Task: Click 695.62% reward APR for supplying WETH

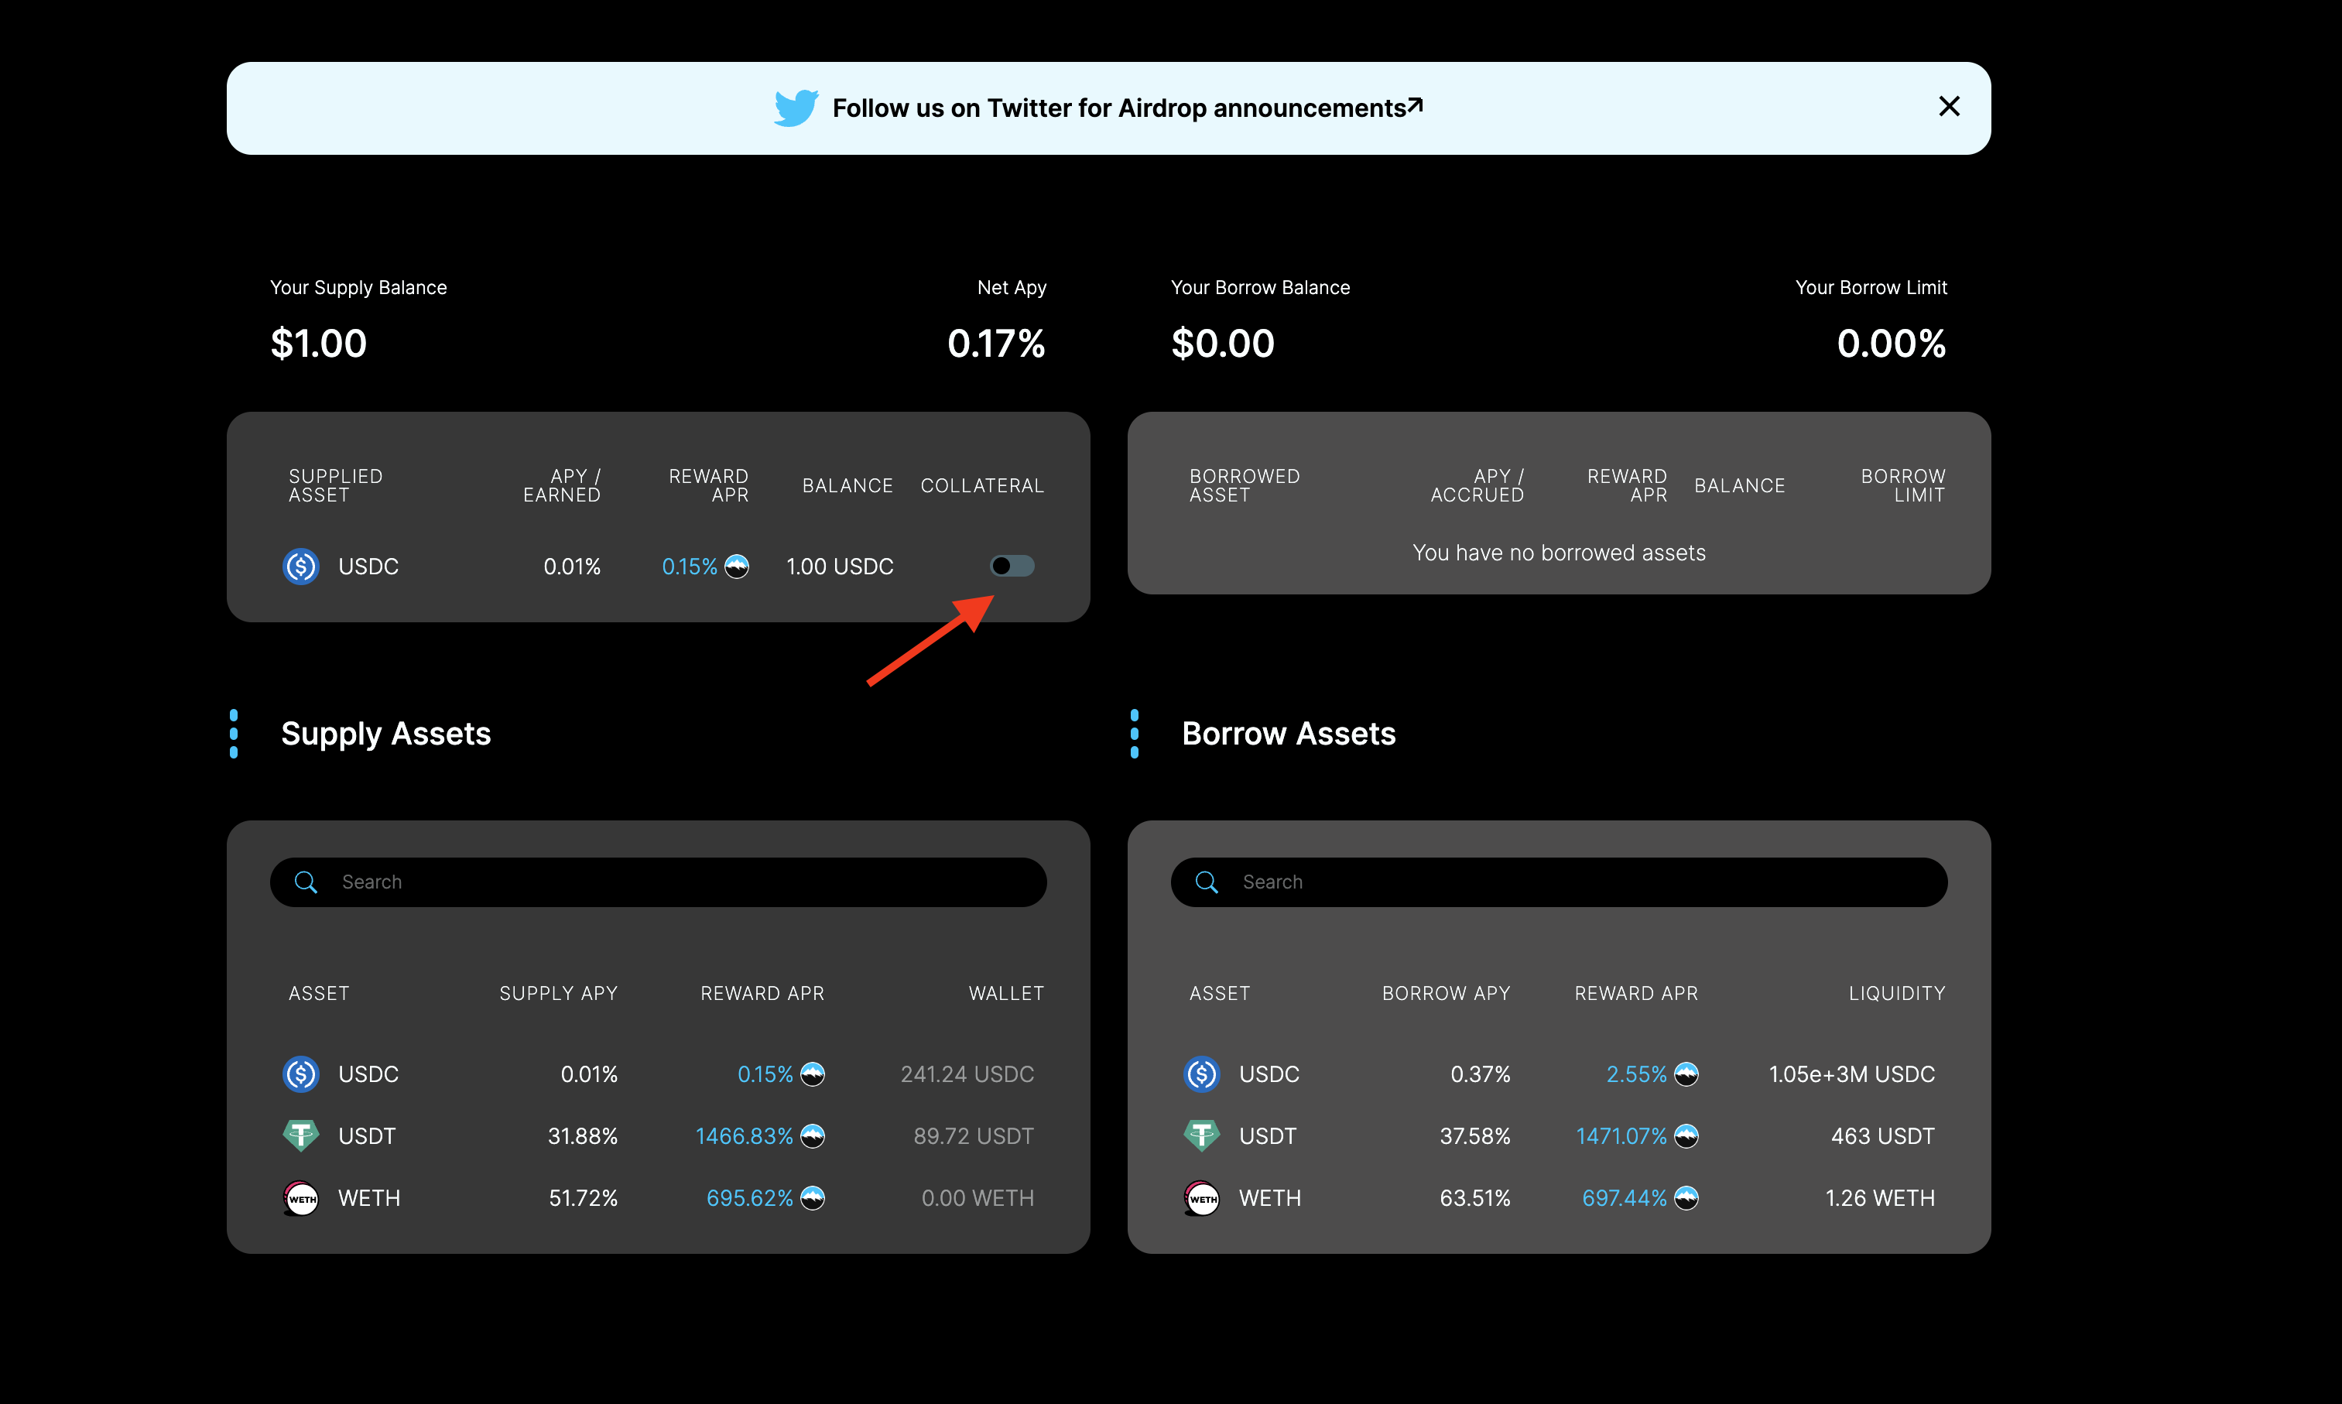Action: 749,1198
